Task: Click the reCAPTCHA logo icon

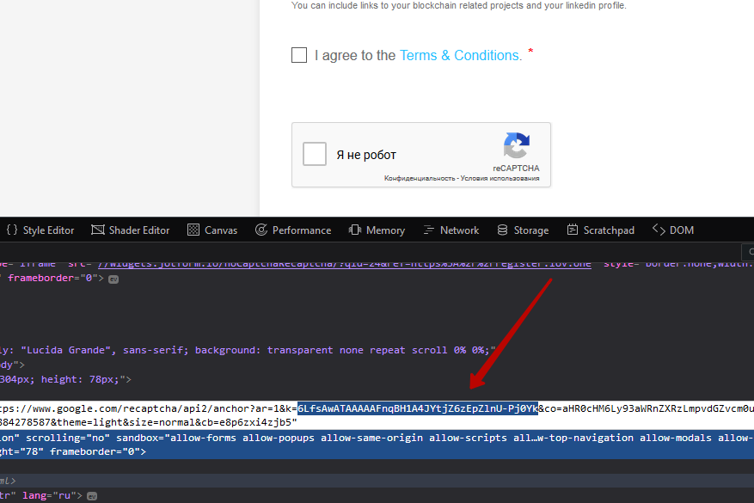Action: coord(516,145)
